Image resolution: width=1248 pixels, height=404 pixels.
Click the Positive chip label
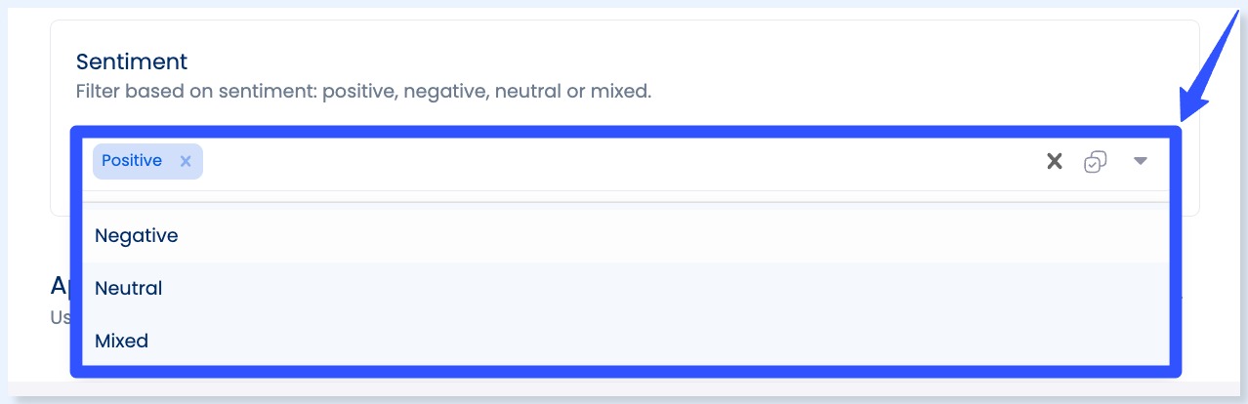(132, 161)
